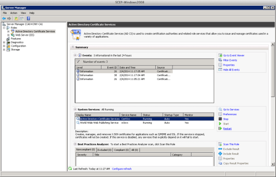
Task: Click the filter funnel icon in events header
Action: [78, 62]
